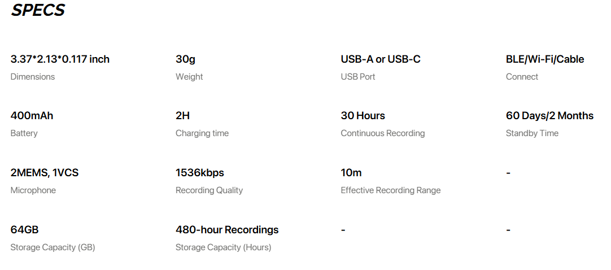
Task: Click the Connect label
Action: 522,77
